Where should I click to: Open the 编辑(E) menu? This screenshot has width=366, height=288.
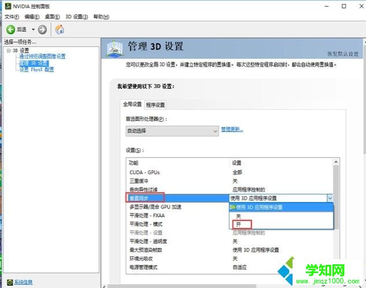tap(32, 17)
